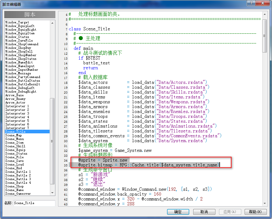
Task: Click the script list scrollbar thumb
Action: pyautogui.click(x=52, y=141)
